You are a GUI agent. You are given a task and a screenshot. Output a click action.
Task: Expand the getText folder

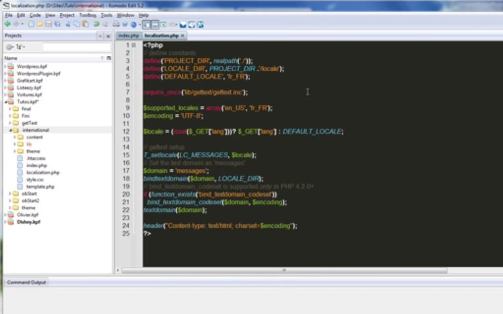[10, 123]
